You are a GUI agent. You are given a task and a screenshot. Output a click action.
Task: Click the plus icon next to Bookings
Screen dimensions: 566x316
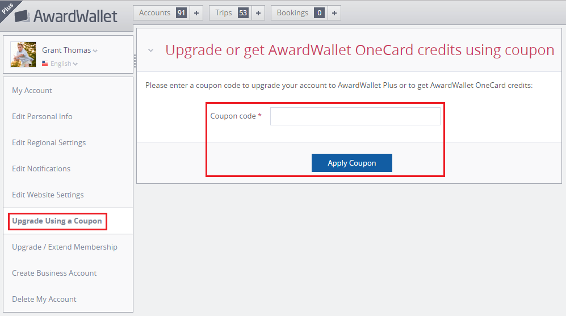[334, 13]
